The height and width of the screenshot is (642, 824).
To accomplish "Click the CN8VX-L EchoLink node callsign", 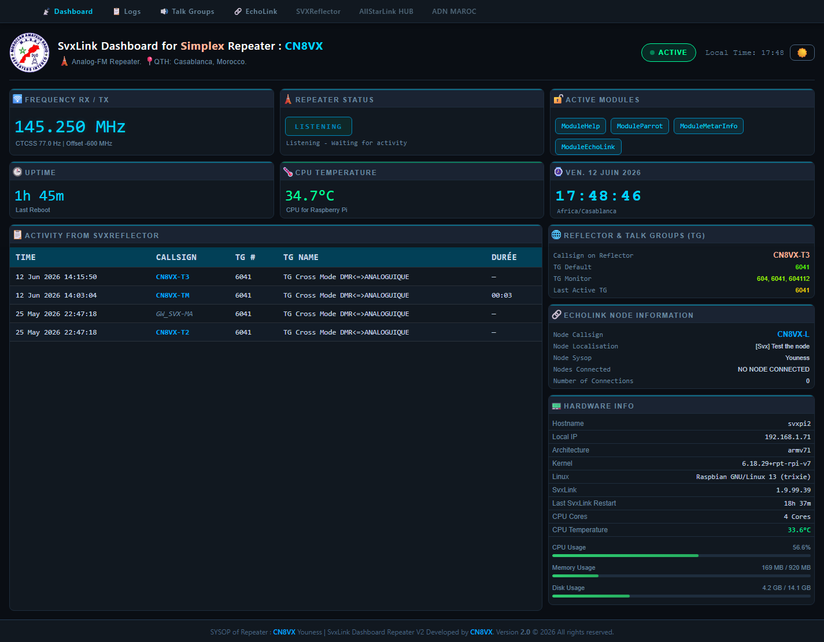I will pyautogui.click(x=793, y=335).
